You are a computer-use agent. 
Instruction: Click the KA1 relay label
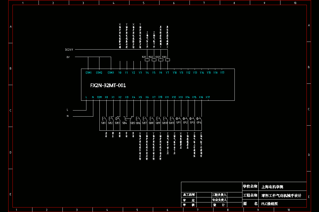[x=144, y=57]
